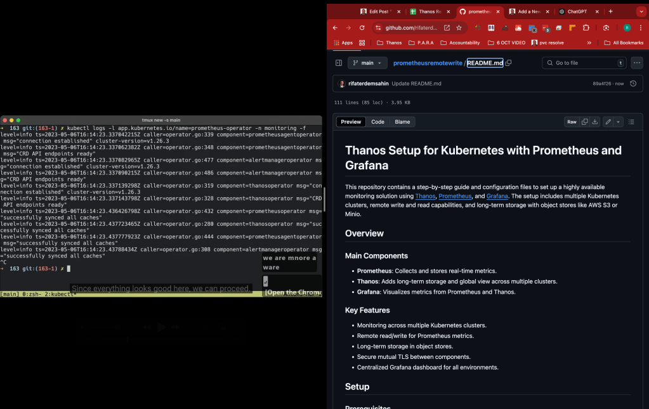Follow the Thanos link in the README
Viewport: 649px width, 409px height.
(x=425, y=196)
